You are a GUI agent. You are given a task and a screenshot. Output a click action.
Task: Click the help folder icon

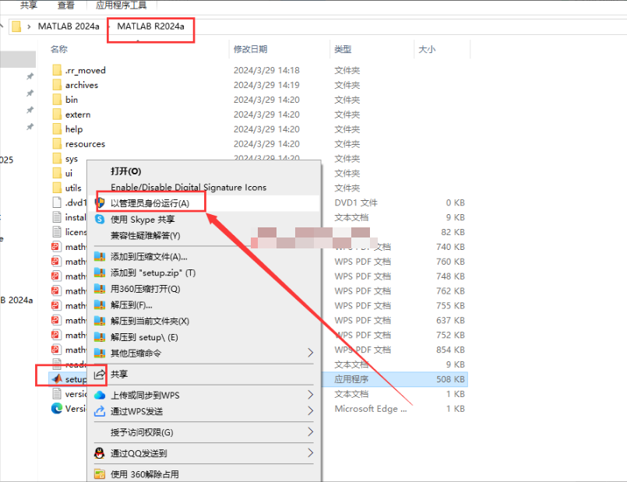[57, 129]
